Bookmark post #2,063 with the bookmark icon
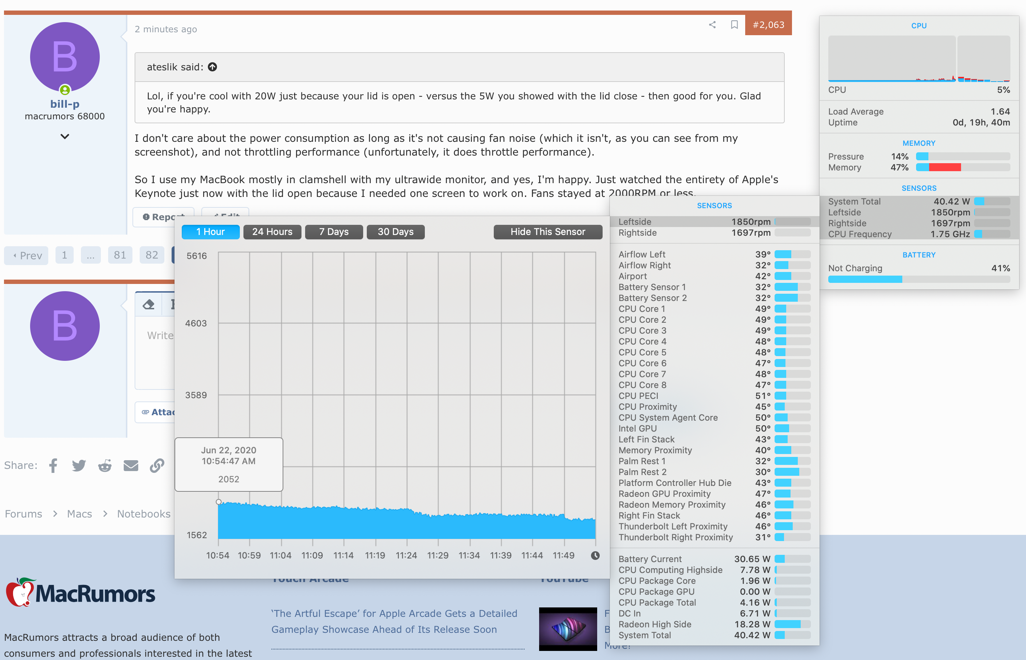Image resolution: width=1026 pixels, height=660 pixels. 734,25
